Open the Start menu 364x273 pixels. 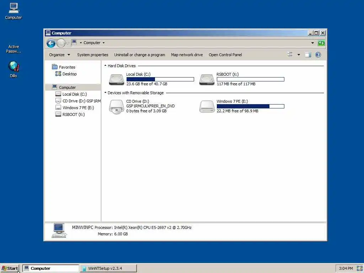[10, 268]
